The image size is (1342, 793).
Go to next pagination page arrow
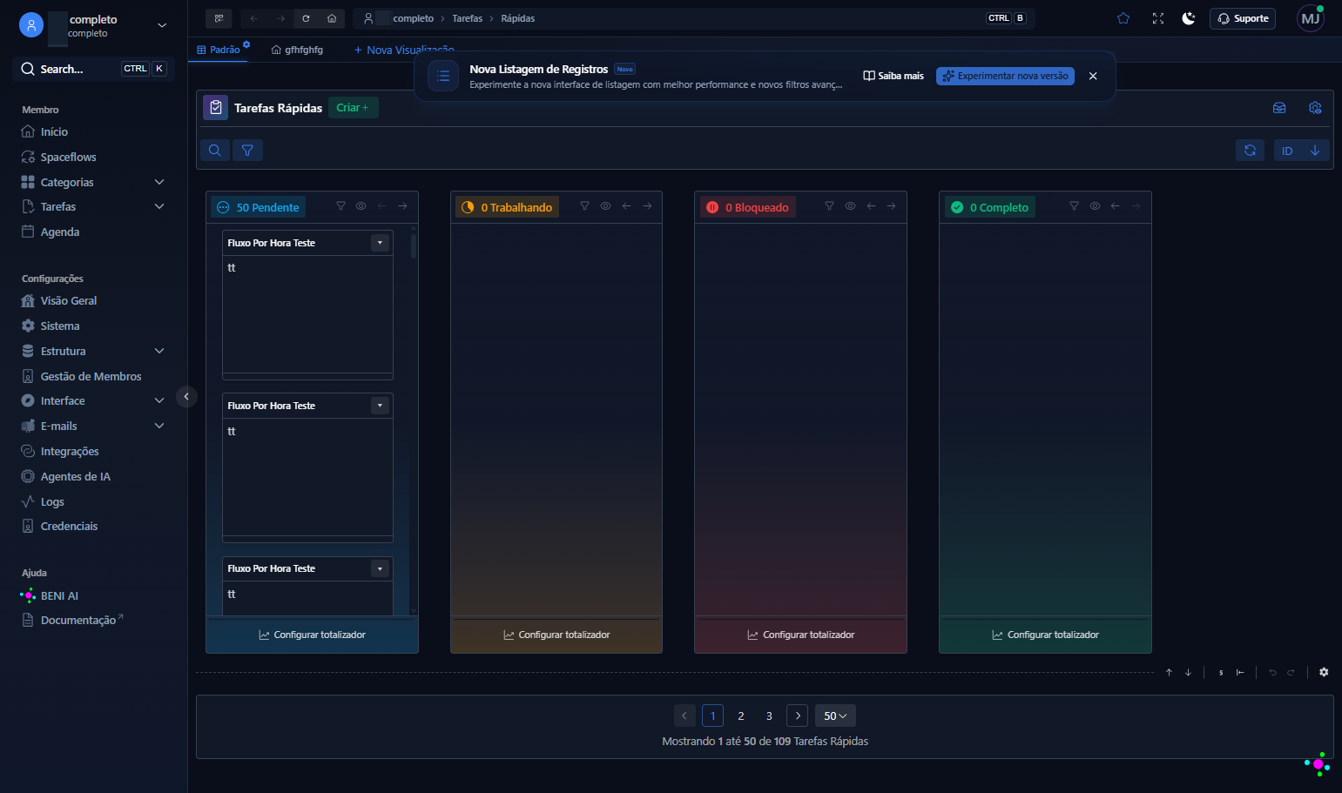[x=797, y=716]
